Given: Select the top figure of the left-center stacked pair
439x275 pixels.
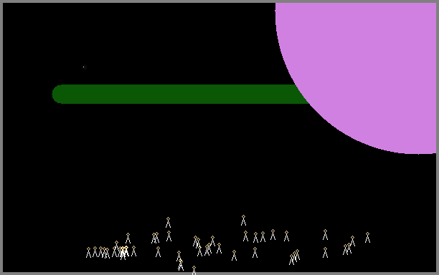Looking at the screenshot, I should coord(168,223).
